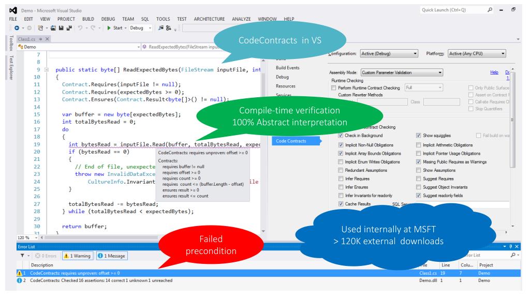Image resolution: width=530 pixels, height=298 pixels.
Task: Save the file with the Save icon
Action: tap(61, 28)
